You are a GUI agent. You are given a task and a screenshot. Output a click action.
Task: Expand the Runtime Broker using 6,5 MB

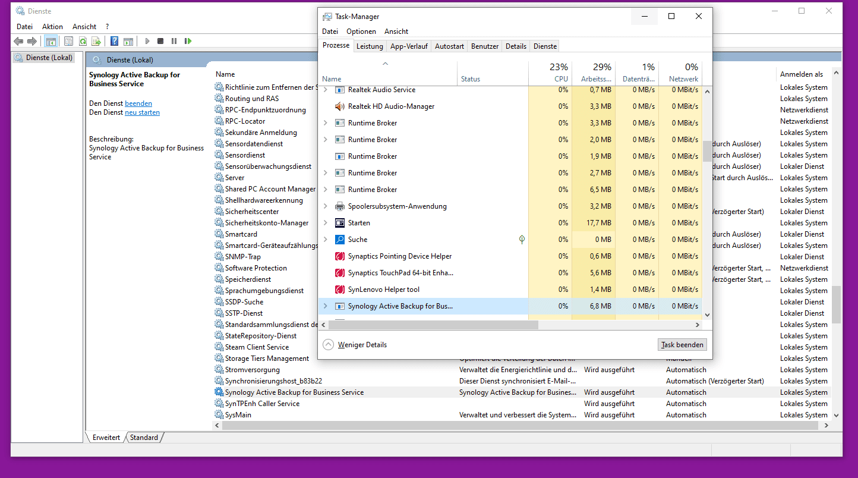coord(325,190)
